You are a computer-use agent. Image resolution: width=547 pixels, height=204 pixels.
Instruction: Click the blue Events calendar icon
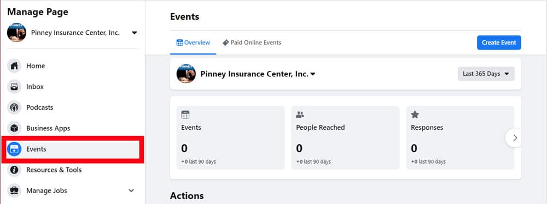pyautogui.click(x=14, y=149)
